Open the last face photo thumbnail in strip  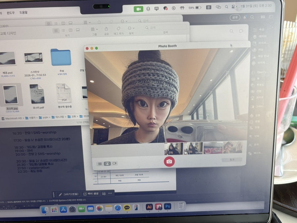(x=233, y=147)
